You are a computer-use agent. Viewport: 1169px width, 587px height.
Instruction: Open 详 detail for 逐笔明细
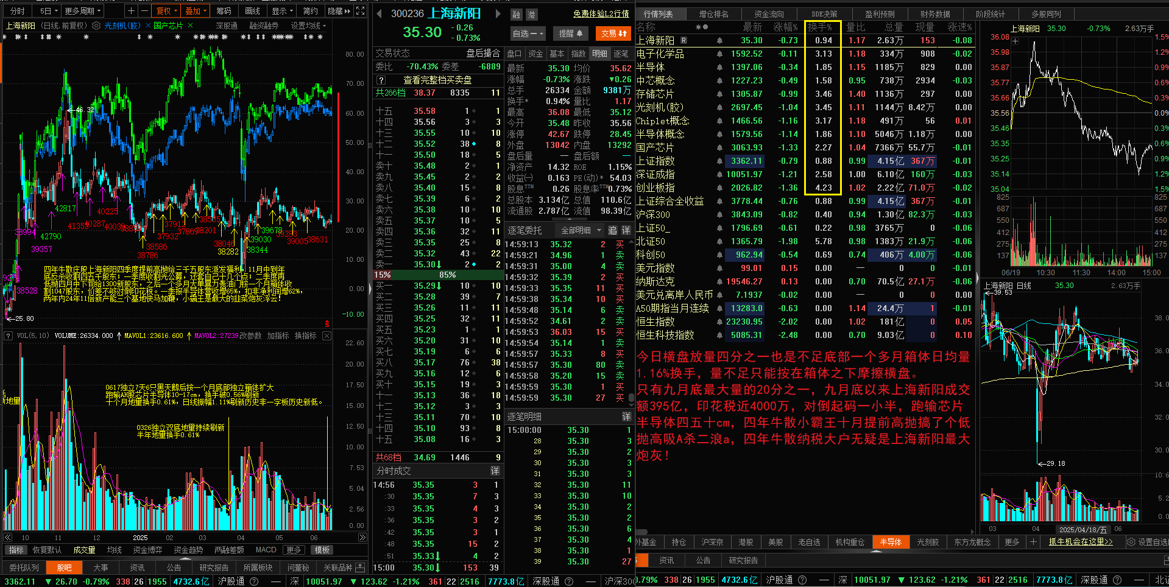coord(626,417)
